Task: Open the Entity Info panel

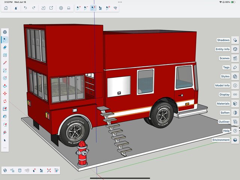Action: [x=222, y=49]
